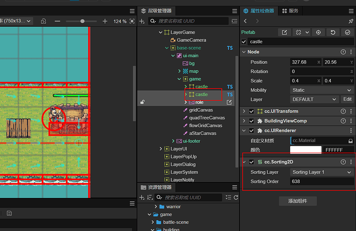The image size is (356, 231).
Task: Toggle the lock icon on the role row
Action: (x=142, y=102)
